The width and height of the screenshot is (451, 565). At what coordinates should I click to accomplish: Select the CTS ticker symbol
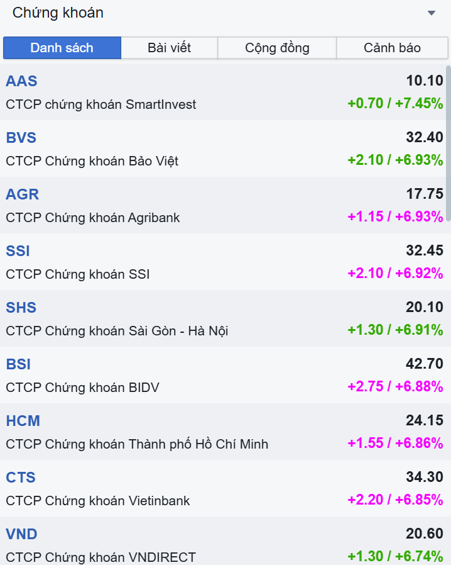(21, 478)
